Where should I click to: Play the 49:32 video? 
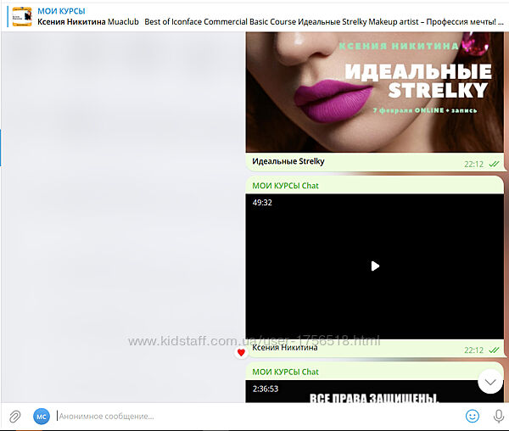374,266
